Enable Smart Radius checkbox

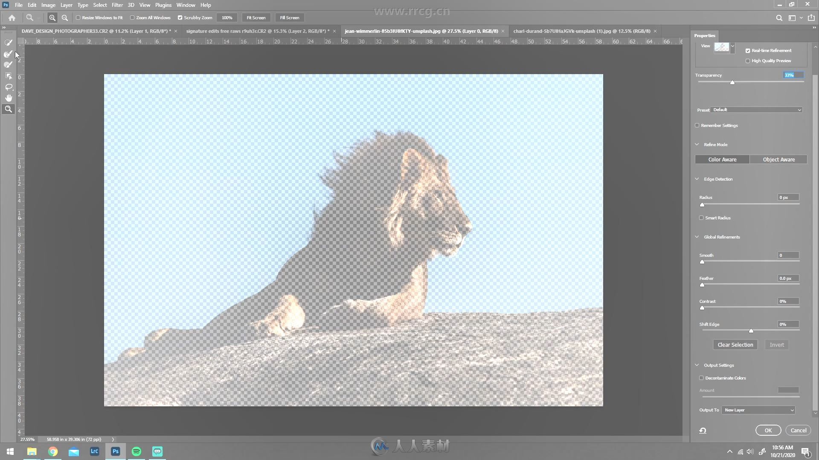coord(701,218)
